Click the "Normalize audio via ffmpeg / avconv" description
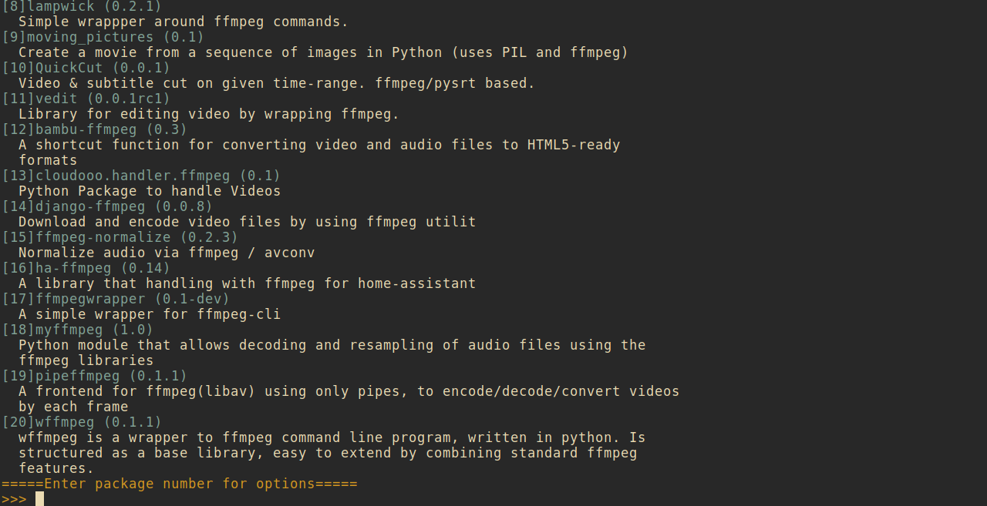 pyautogui.click(x=167, y=253)
